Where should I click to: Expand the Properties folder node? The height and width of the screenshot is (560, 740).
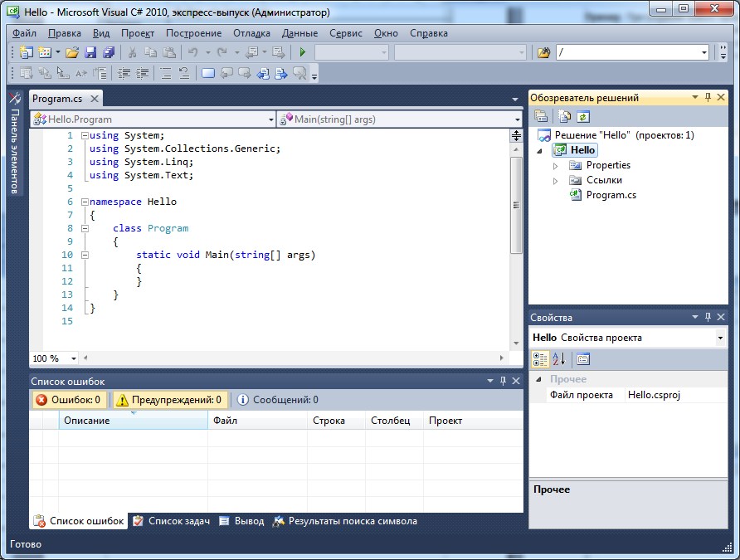click(556, 166)
